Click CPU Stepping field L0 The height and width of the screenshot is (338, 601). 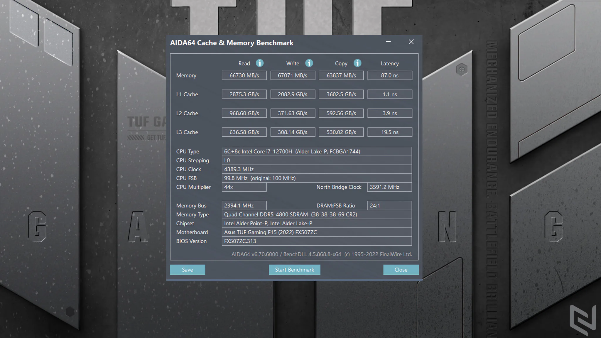click(x=317, y=160)
